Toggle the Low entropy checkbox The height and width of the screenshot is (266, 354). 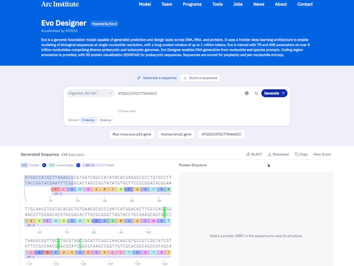[44, 165]
